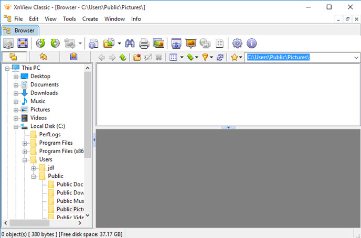
Task: Collapse the Users folder node
Action: click(25, 160)
